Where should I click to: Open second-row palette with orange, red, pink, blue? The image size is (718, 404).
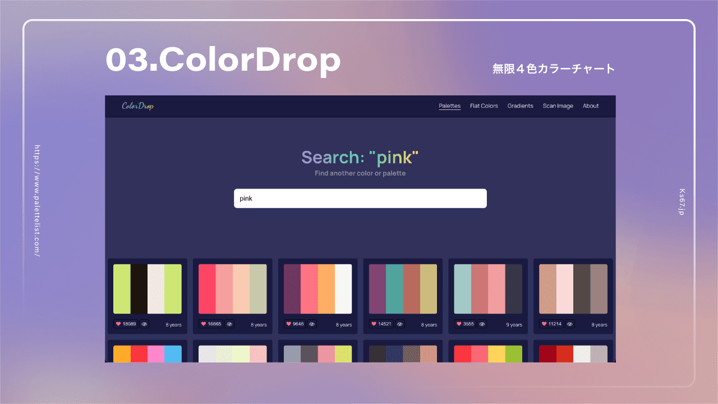(x=148, y=353)
